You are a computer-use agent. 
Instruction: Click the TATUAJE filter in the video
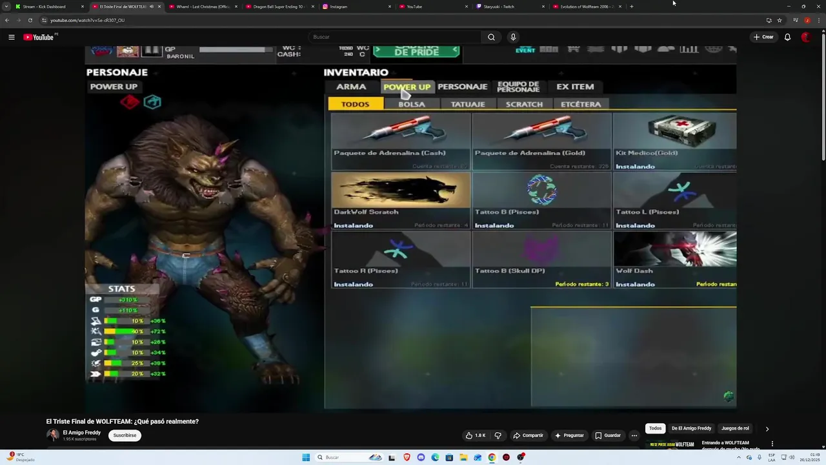tap(468, 104)
